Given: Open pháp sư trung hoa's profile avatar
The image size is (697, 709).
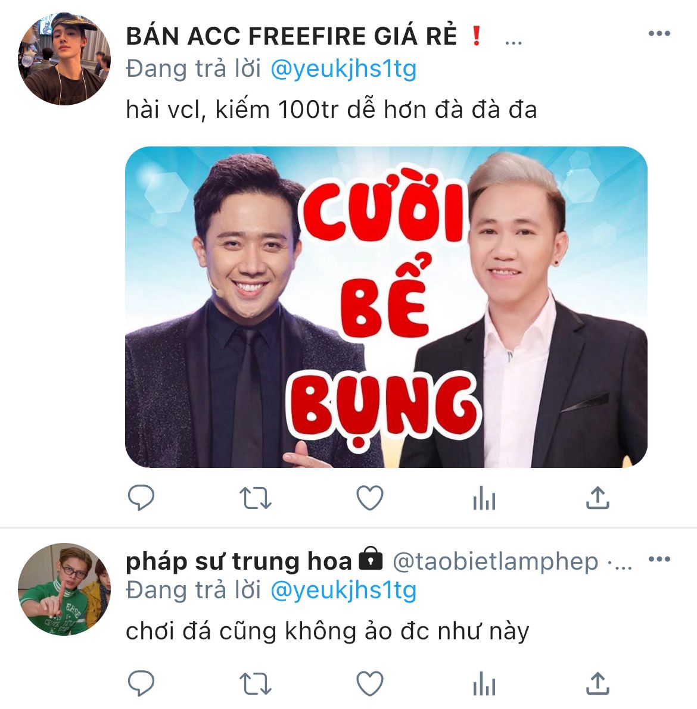Looking at the screenshot, I should click(64, 589).
